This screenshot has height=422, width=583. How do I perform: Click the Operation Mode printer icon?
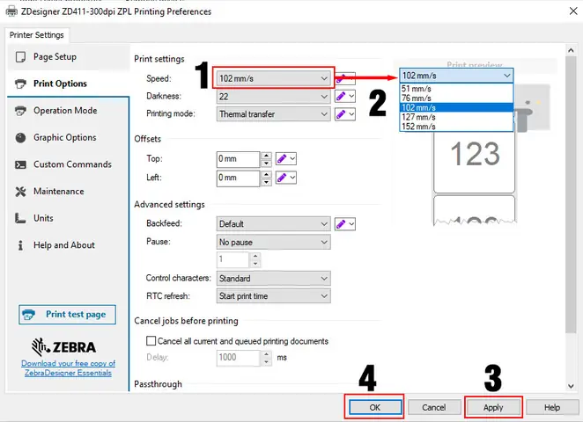pos(20,111)
